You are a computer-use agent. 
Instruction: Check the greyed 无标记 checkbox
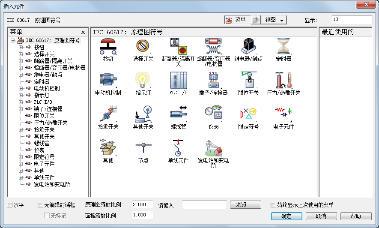click(47, 215)
